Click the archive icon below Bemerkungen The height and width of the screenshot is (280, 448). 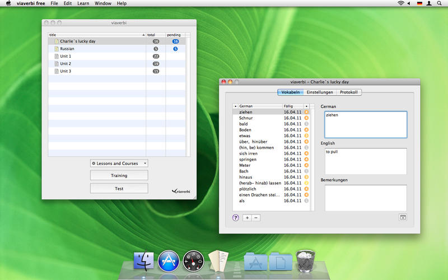tap(403, 217)
